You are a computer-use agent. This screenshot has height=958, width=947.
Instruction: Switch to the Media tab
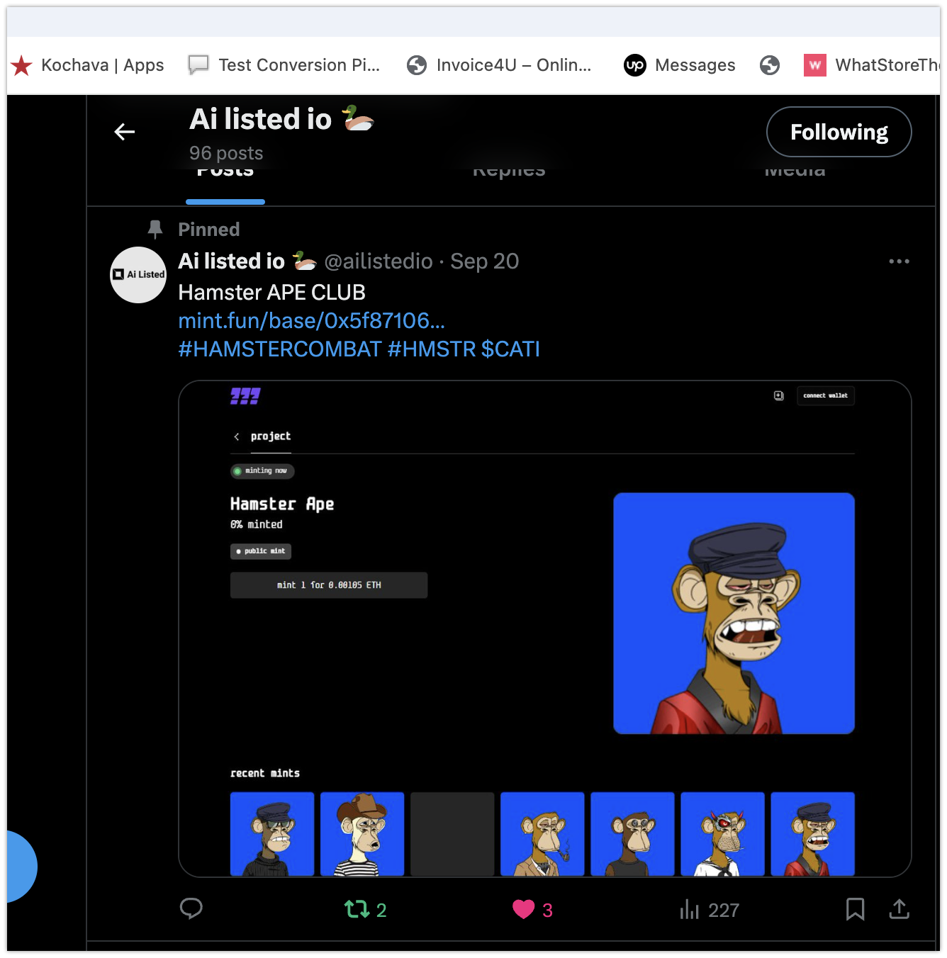(x=795, y=171)
